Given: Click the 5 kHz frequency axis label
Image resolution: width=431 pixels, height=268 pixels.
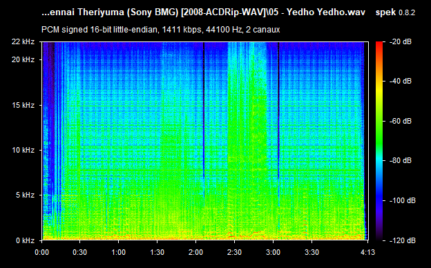Looking at the screenshot, I should 25,195.
